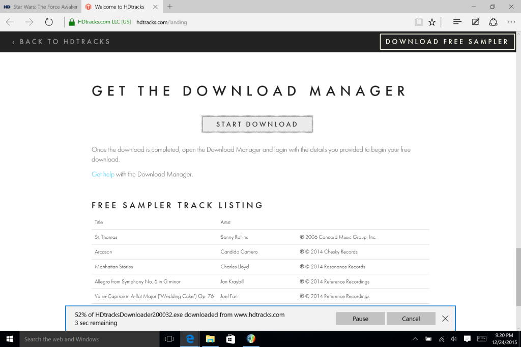Image resolution: width=521 pixels, height=347 pixels.
Task: Close the Welcome to HDtracks tab
Action: [x=155, y=7]
